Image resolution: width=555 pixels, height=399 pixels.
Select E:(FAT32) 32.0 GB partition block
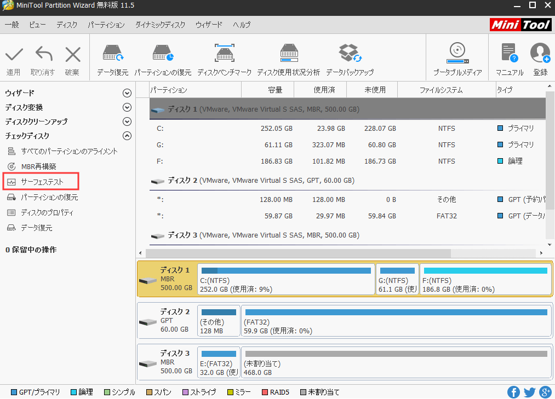coord(219,362)
